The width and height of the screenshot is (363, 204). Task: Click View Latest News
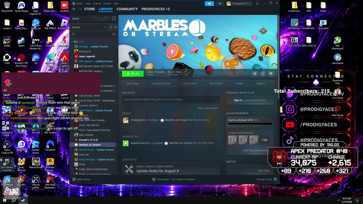pos(208,108)
